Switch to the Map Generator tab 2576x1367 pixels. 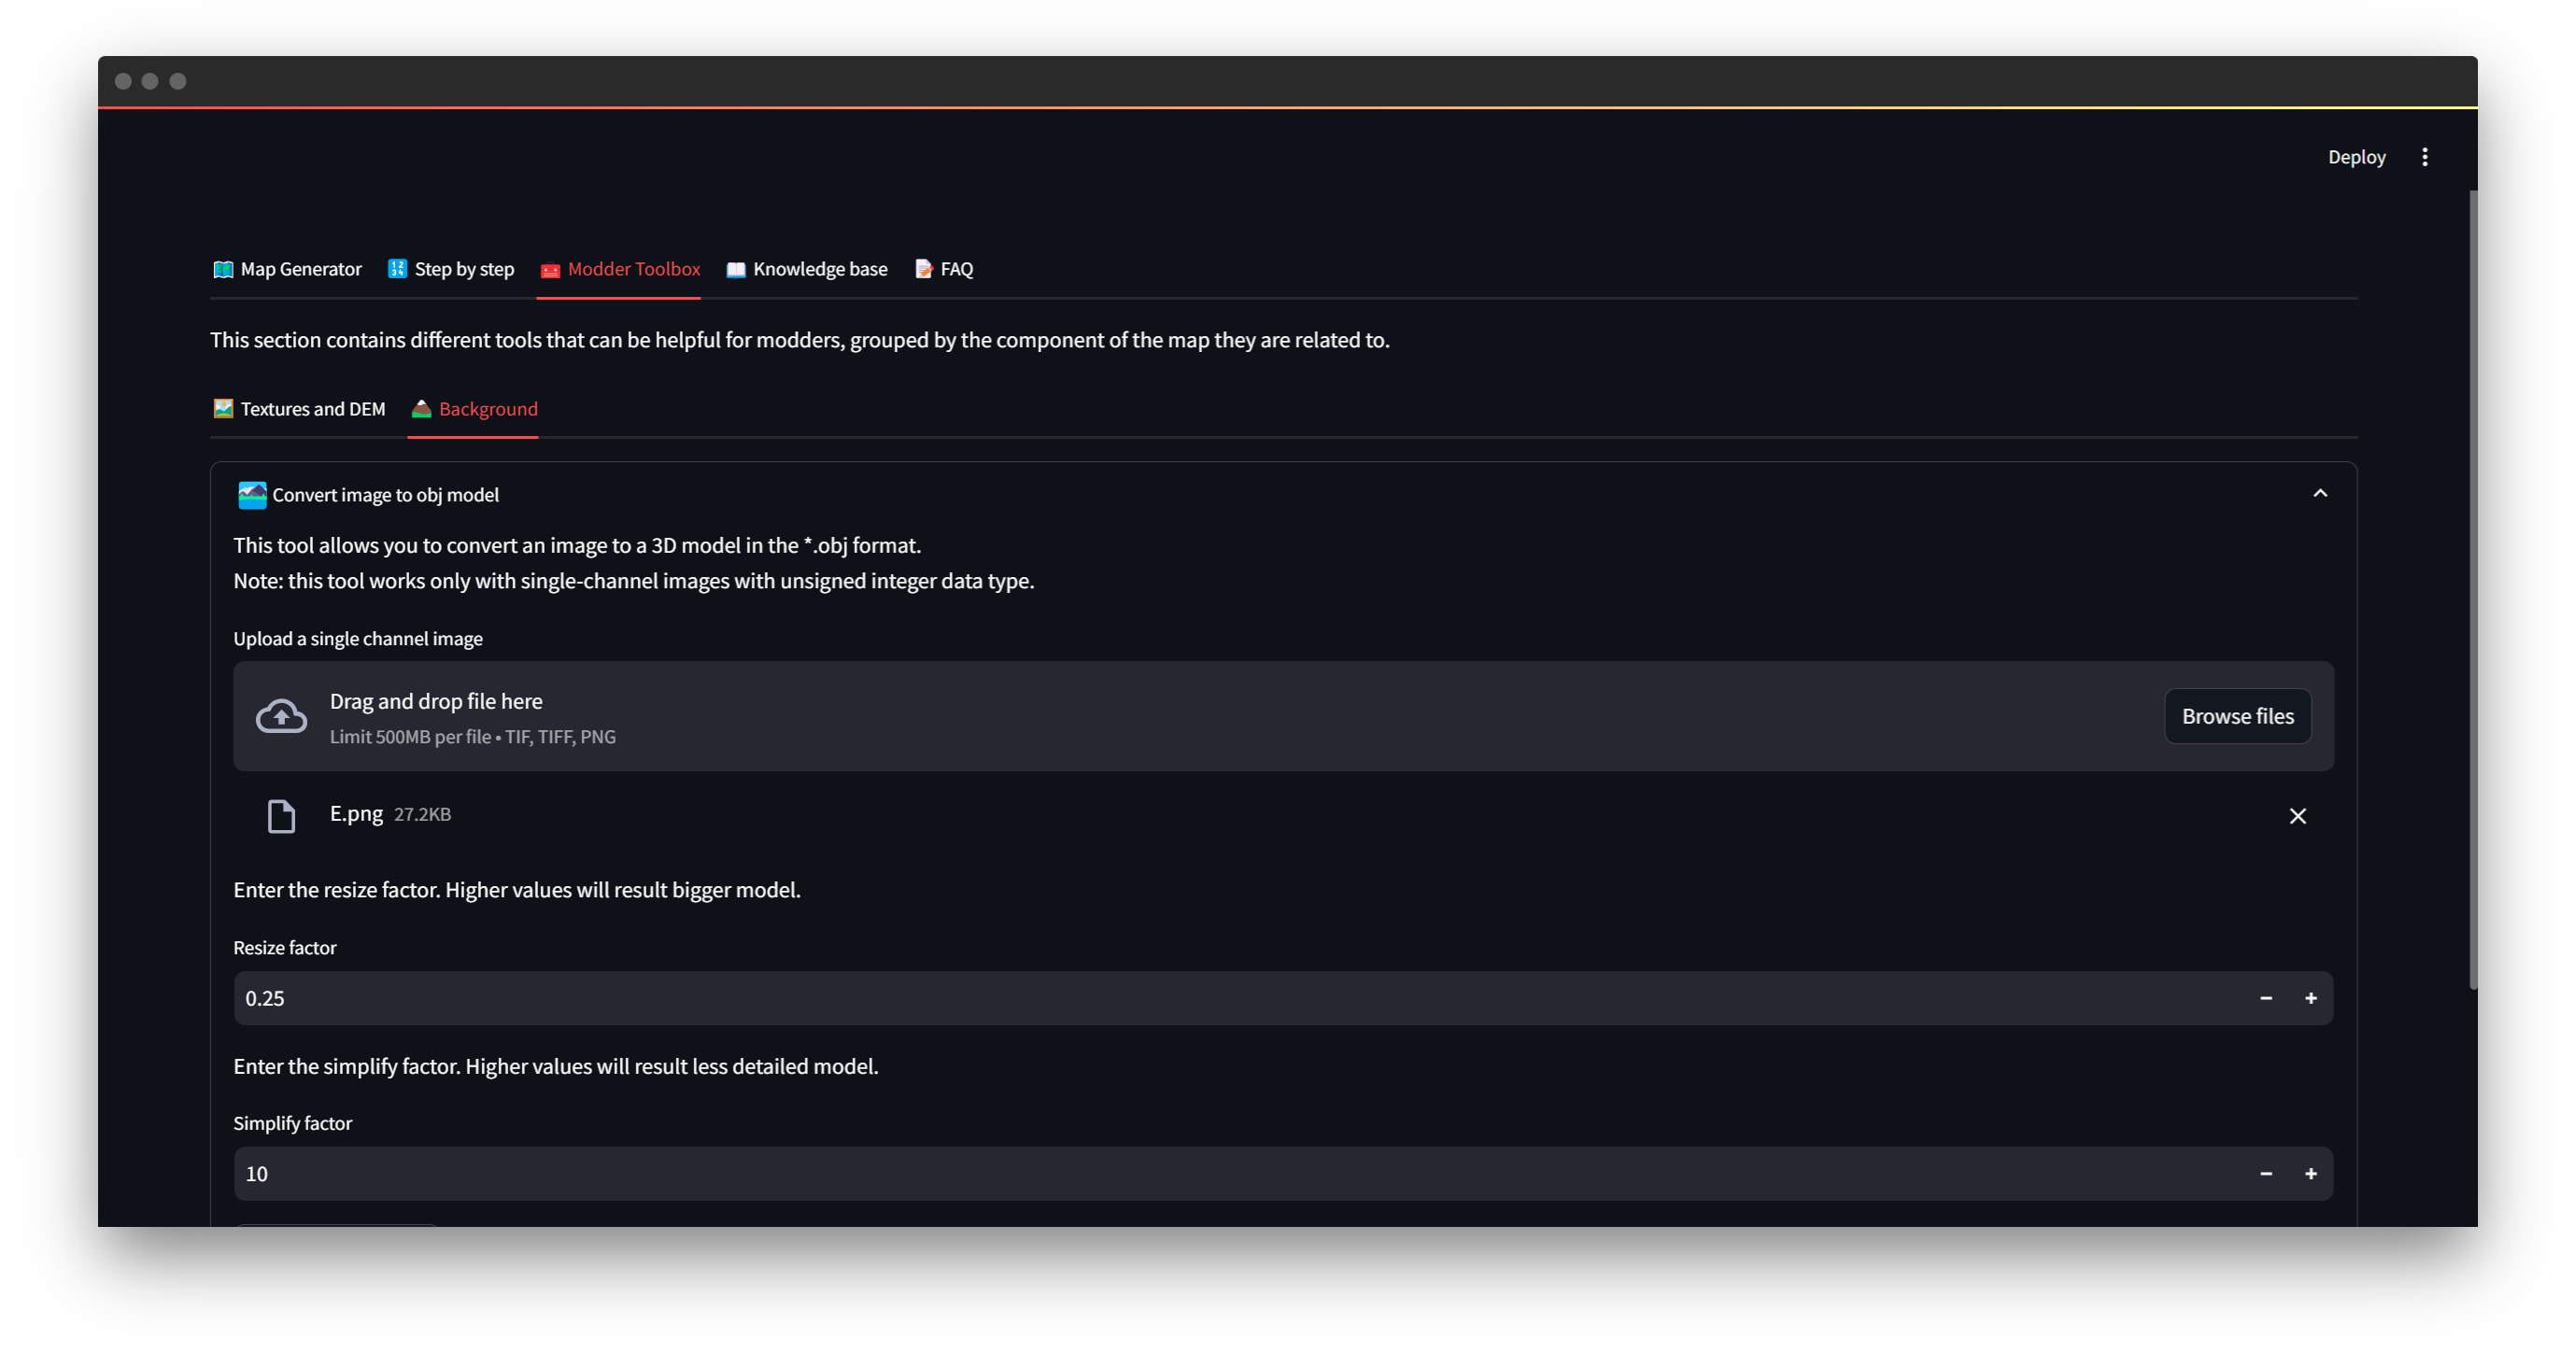click(x=288, y=269)
